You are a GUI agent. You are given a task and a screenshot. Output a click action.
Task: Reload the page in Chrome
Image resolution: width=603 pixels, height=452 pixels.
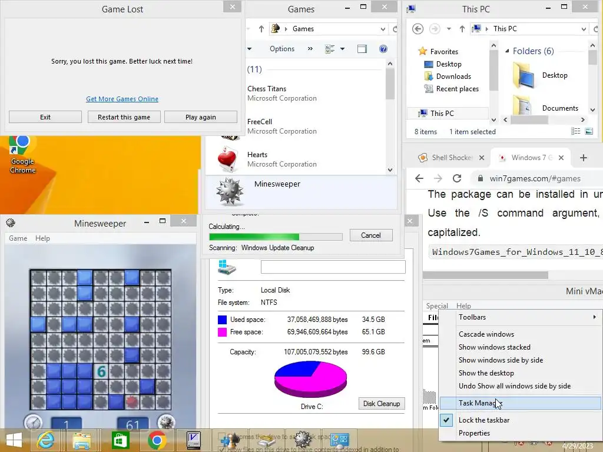(x=457, y=178)
